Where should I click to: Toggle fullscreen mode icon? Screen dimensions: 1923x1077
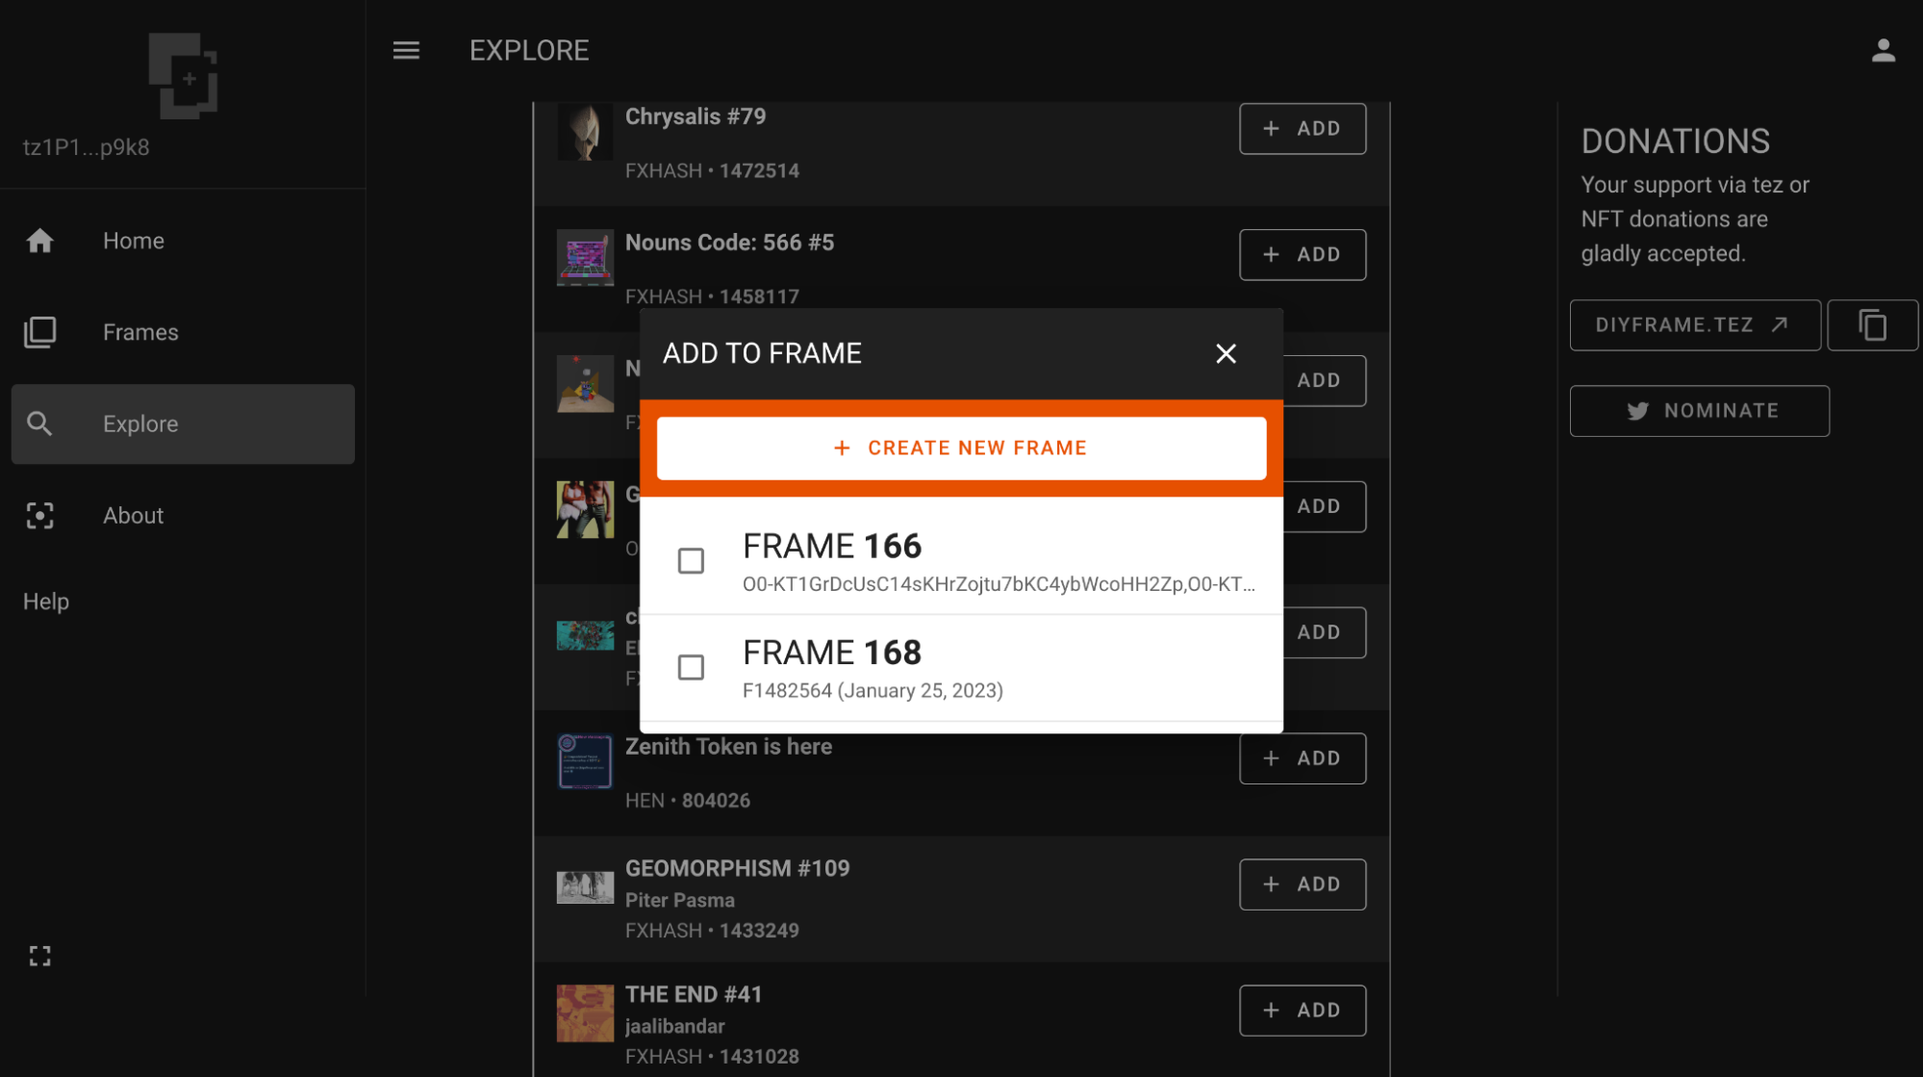pyautogui.click(x=39, y=956)
